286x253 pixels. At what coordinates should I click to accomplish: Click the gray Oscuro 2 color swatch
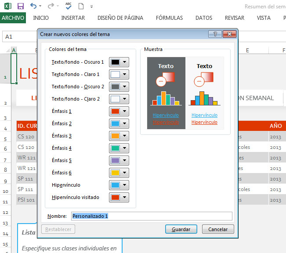click(x=115, y=87)
